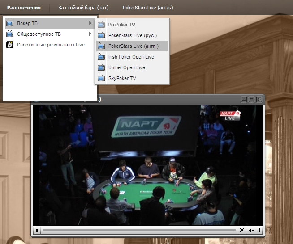This screenshot has height=244, width=293.
Task: Choose PokerStars Live (англ.) in submenu
Action: 132,46
